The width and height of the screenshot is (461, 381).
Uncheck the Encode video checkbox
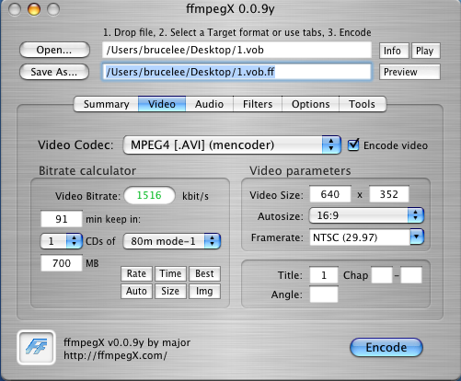[353, 144]
